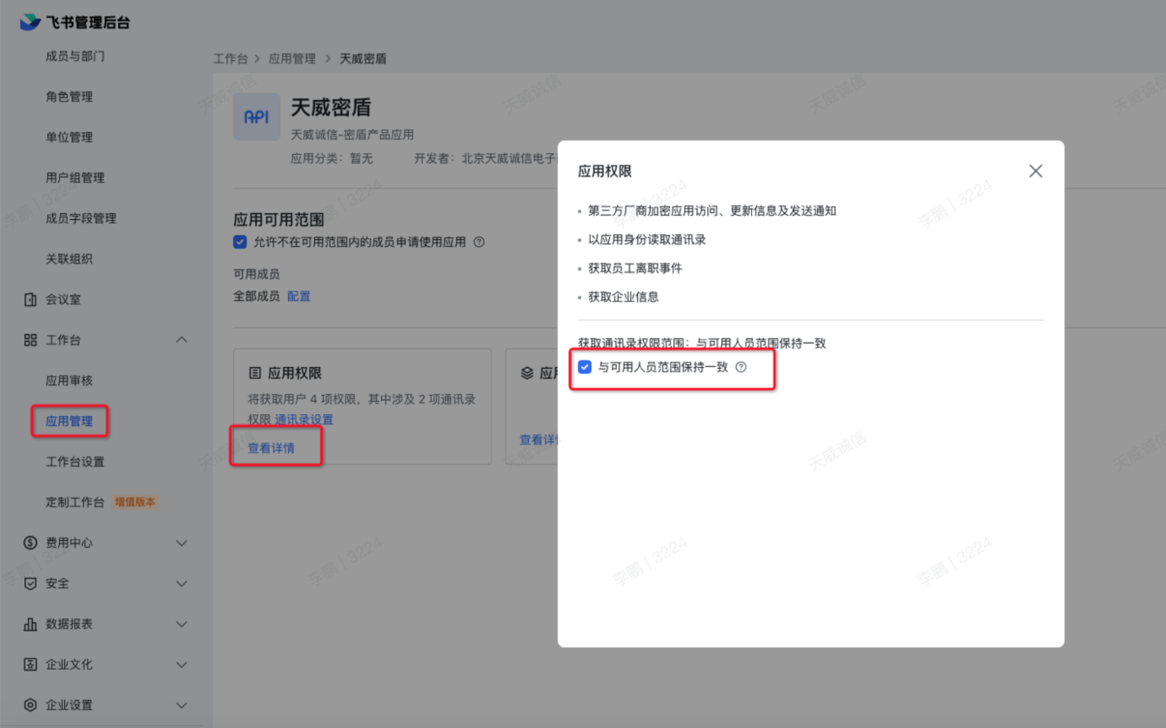Click 天威密盾 breadcrumb text
The width and height of the screenshot is (1166, 728).
pos(363,59)
